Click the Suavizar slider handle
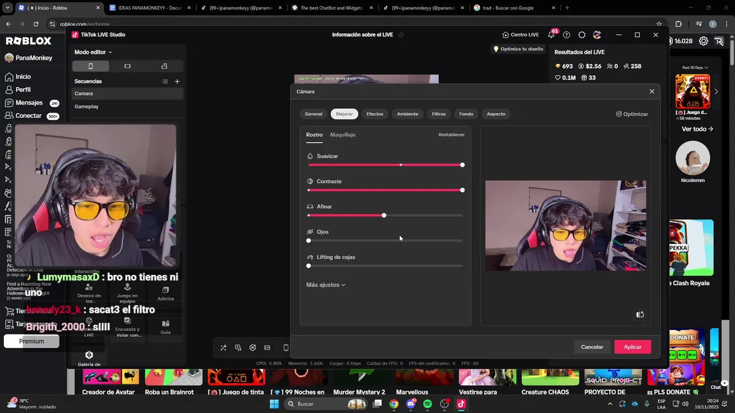Viewport: 735px width, 413px height. tap(462, 165)
